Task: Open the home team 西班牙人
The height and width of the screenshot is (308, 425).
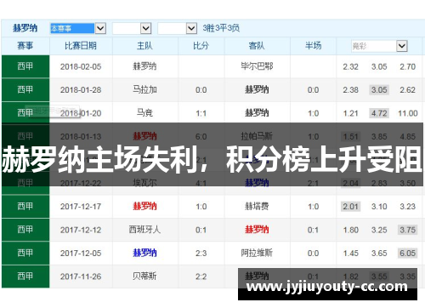Action: (x=144, y=230)
